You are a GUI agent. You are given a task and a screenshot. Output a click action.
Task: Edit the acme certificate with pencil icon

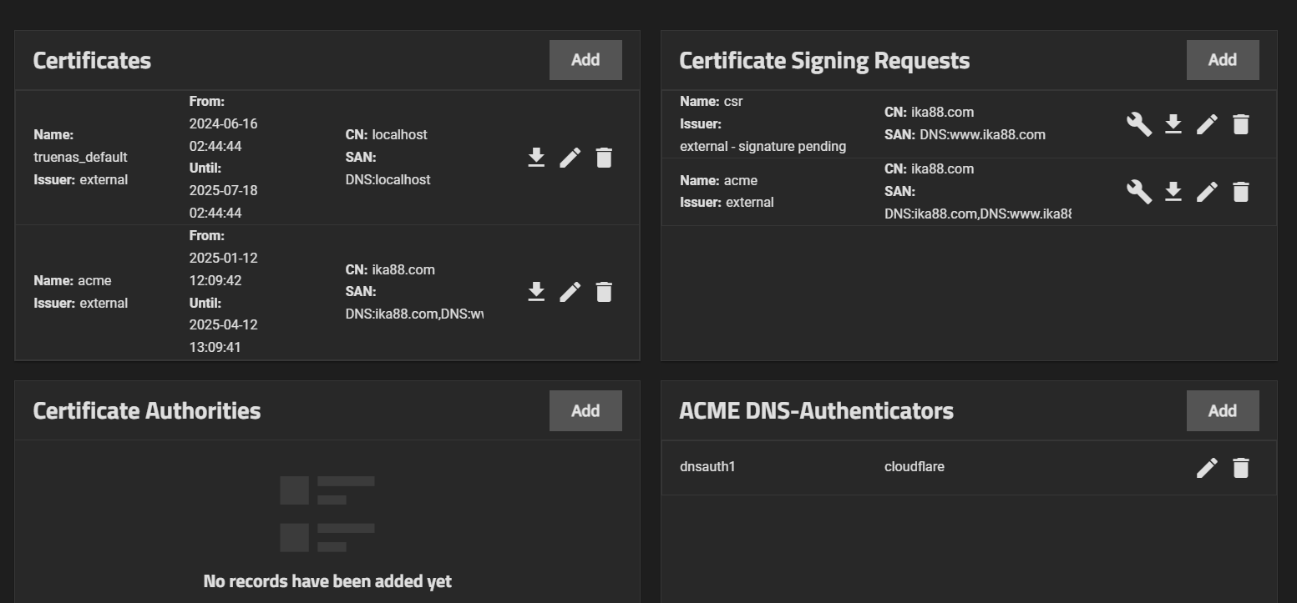tap(570, 292)
